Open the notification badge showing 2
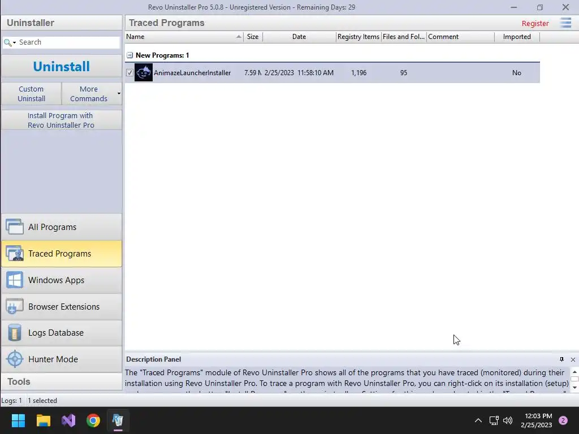This screenshot has height=434, width=579. pyautogui.click(x=563, y=420)
